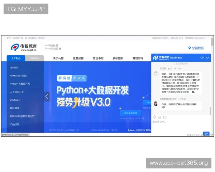Click the chat message list scrollbar

pyautogui.click(x=210, y=111)
